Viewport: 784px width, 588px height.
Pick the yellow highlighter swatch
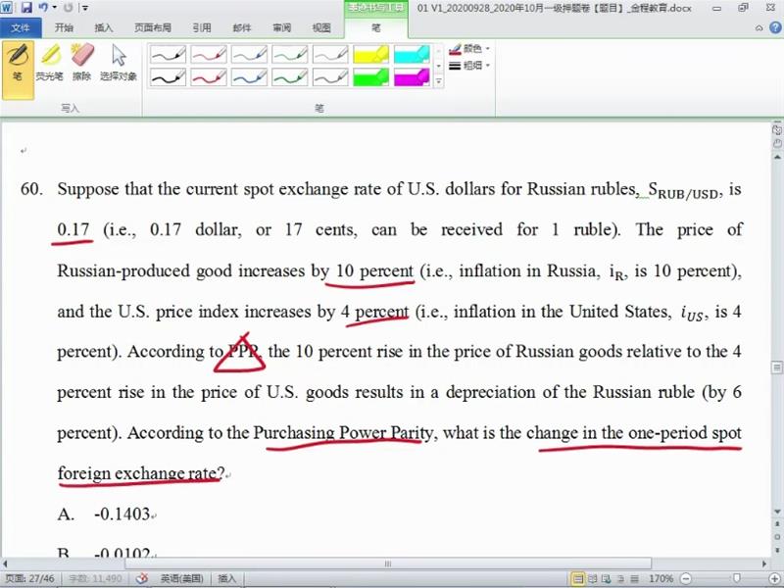coord(370,54)
